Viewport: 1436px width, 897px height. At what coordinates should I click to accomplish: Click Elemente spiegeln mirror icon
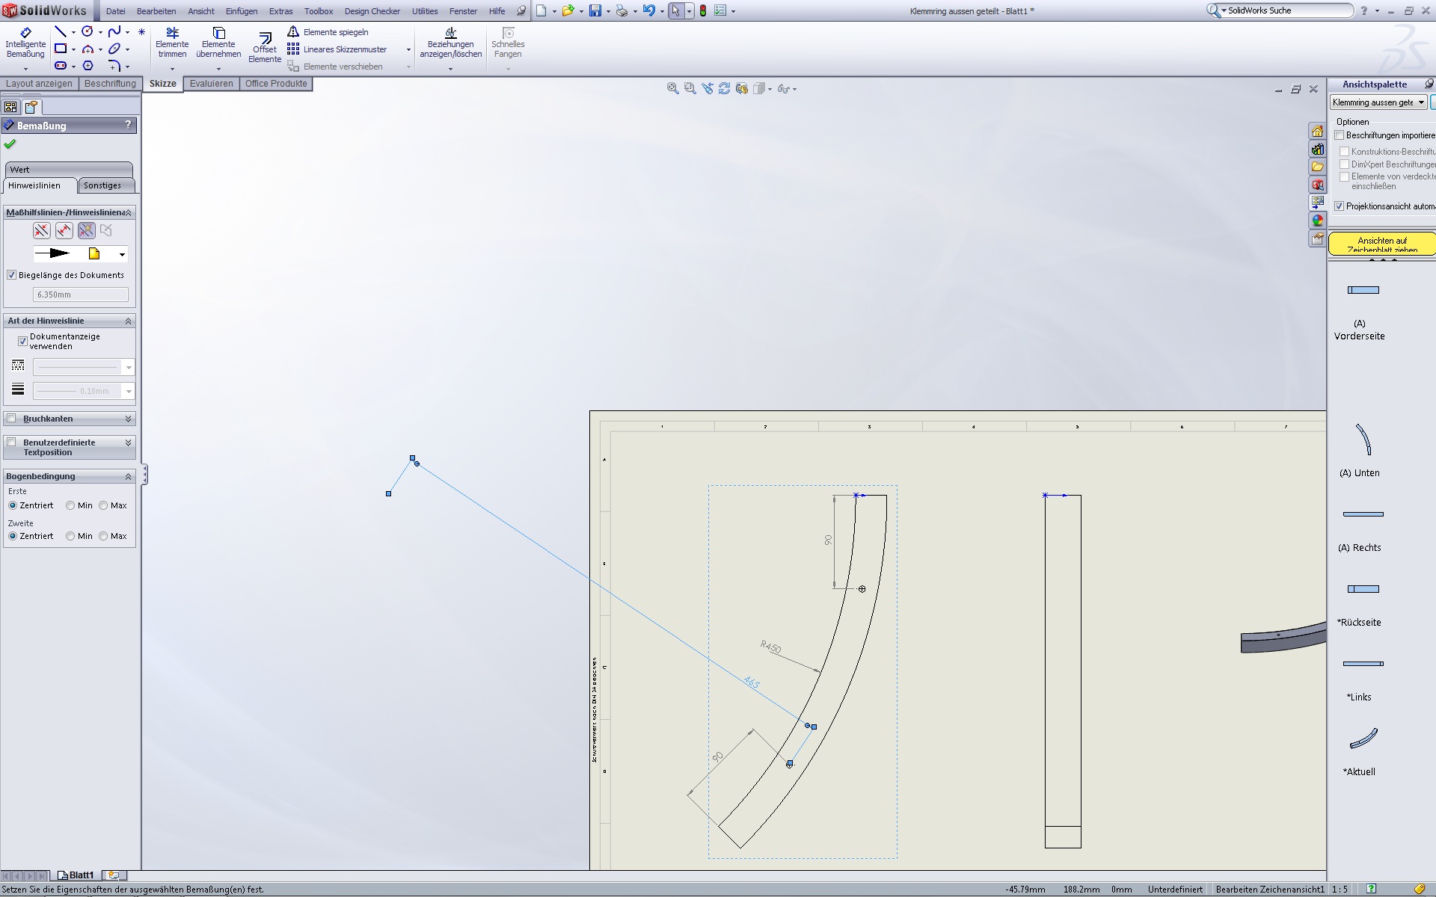coord(293,32)
